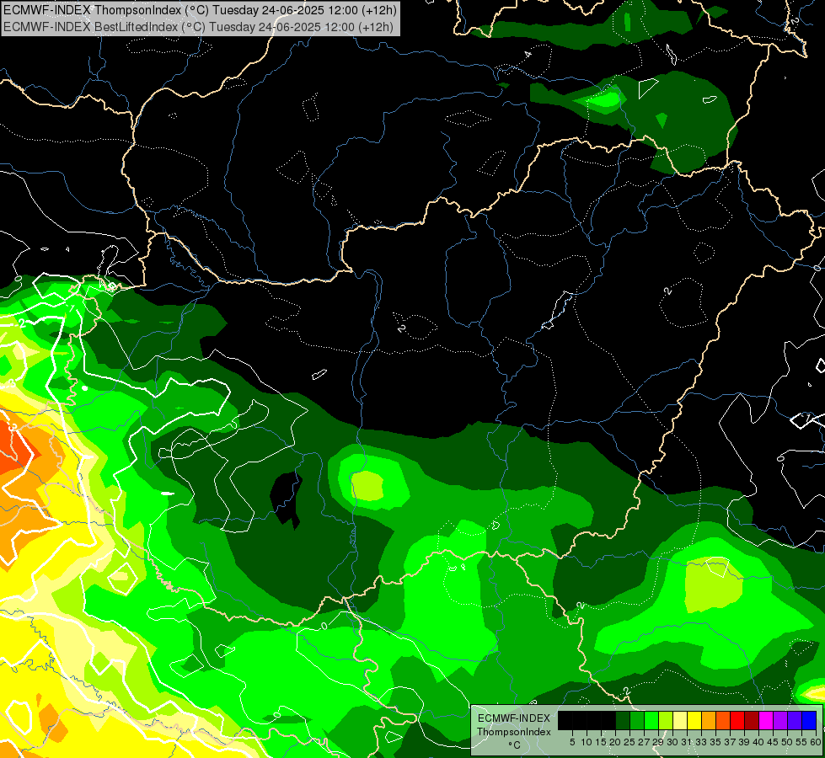Click legend scale value 35
Viewport: 825px width, 758px height.
click(x=715, y=742)
